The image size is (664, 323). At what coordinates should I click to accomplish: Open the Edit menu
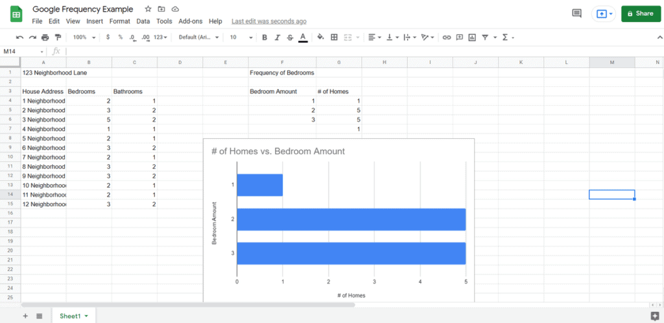(x=54, y=21)
